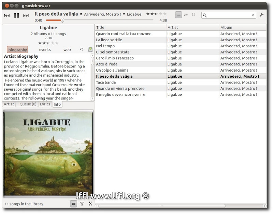Select song 'Quando canterai la tua canzone'

click(181, 34)
